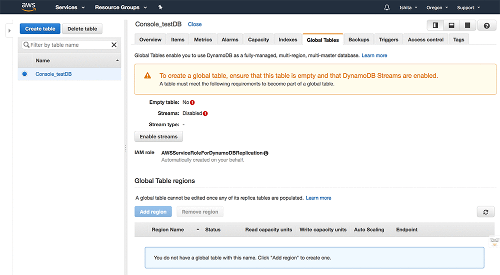Click the search magnifier in filter box

point(26,45)
